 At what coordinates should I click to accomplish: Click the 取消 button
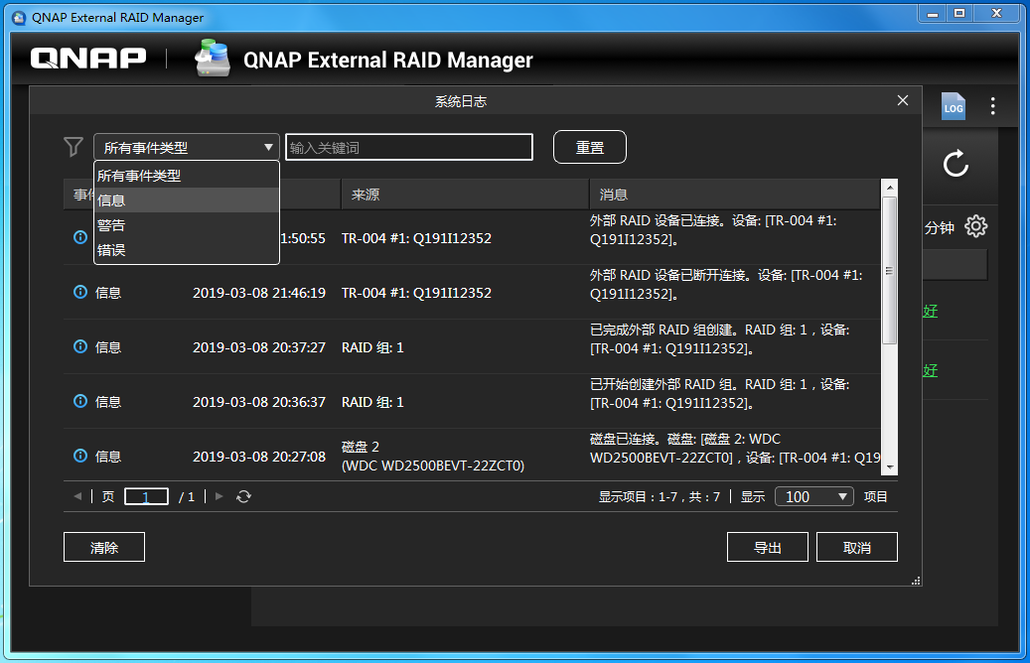click(x=856, y=548)
